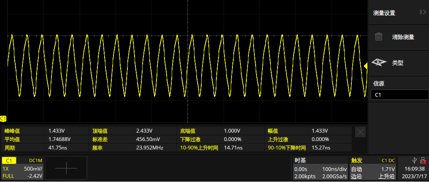Image resolution: width=429 pixels, height=182 pixels.
Task: Click the USB status icon
Action: [x=414, y=160]
